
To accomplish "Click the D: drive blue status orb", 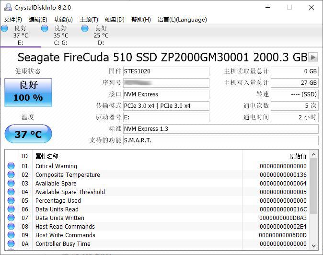I will [85, 28].
